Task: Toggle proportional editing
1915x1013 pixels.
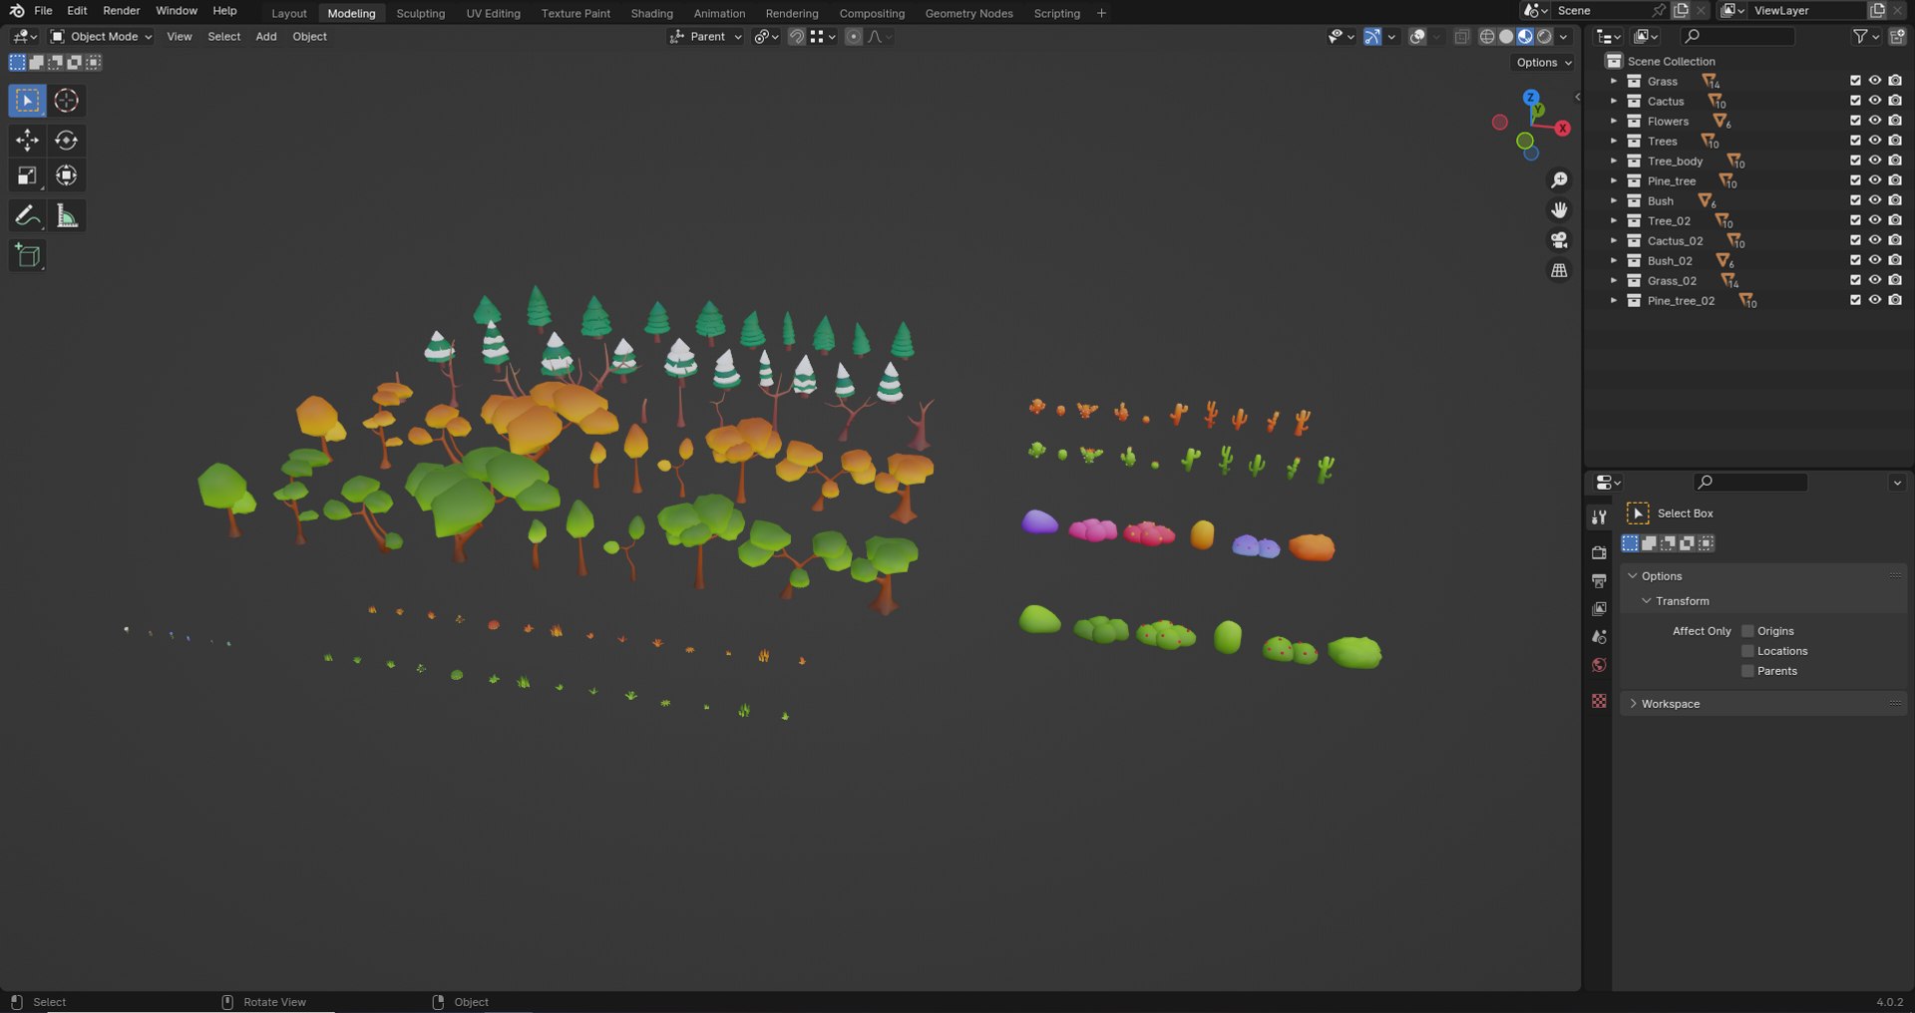Action: tap(854, 37)
